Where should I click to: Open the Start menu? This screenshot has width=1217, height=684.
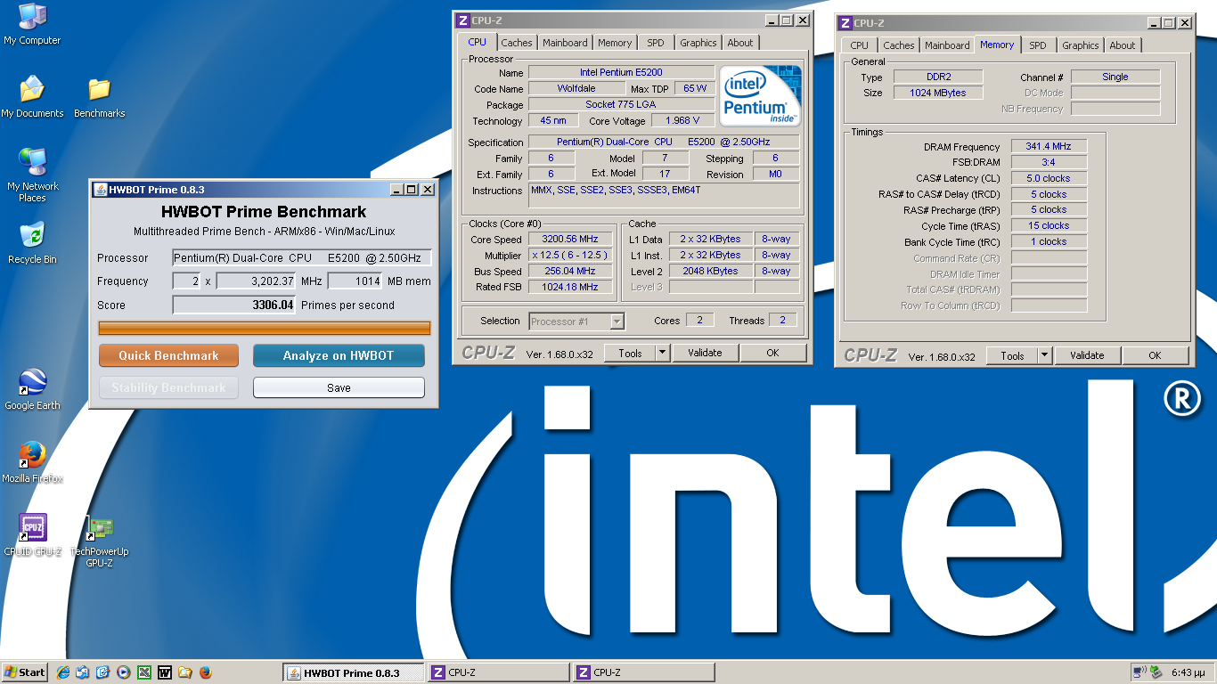(25, 672)
